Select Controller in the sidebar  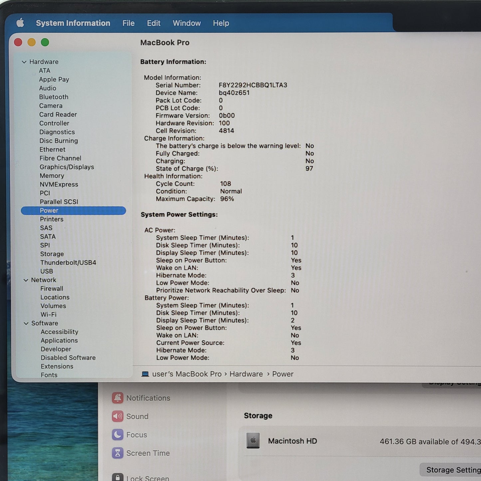click(x=54, y=123)
